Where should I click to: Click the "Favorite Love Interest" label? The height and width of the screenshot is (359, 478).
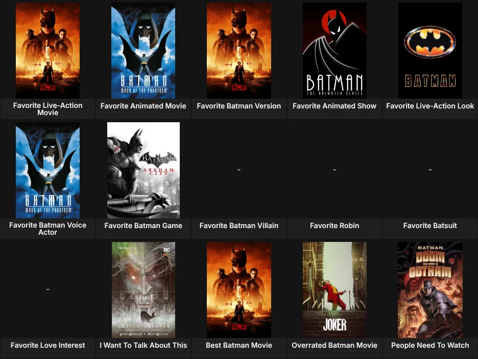(x=48, y=345)
